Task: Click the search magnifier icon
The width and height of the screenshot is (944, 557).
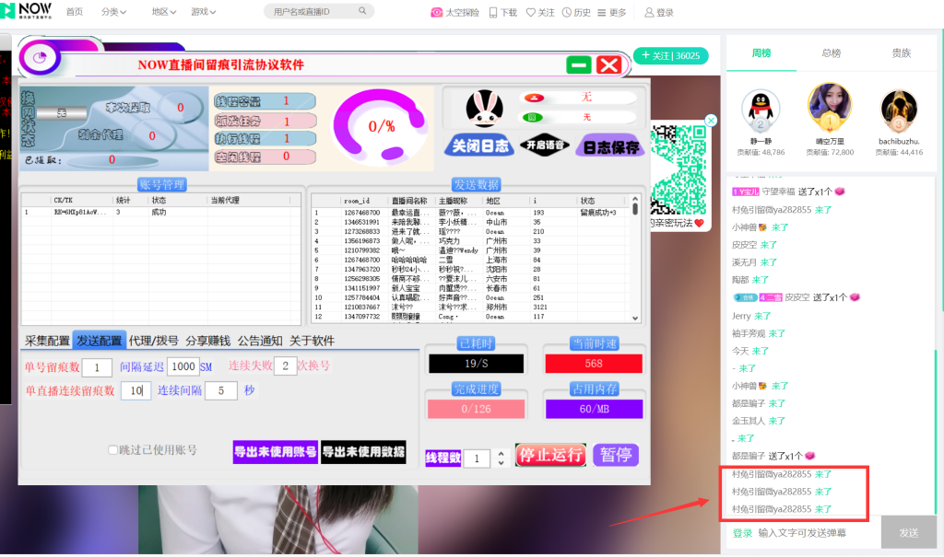Action: tap(362, 12)
